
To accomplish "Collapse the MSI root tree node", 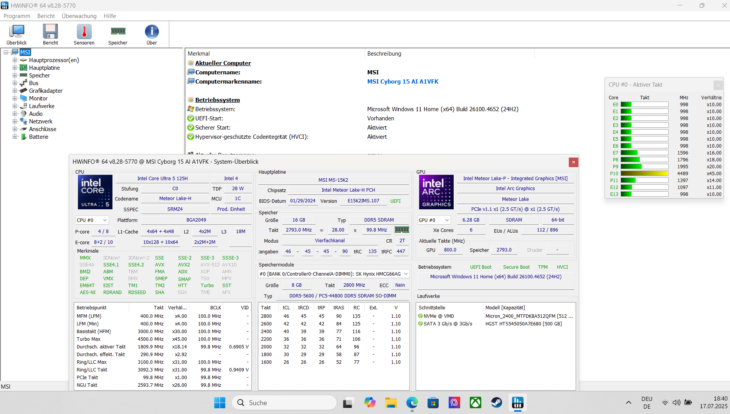I will (x=6, y=52).
